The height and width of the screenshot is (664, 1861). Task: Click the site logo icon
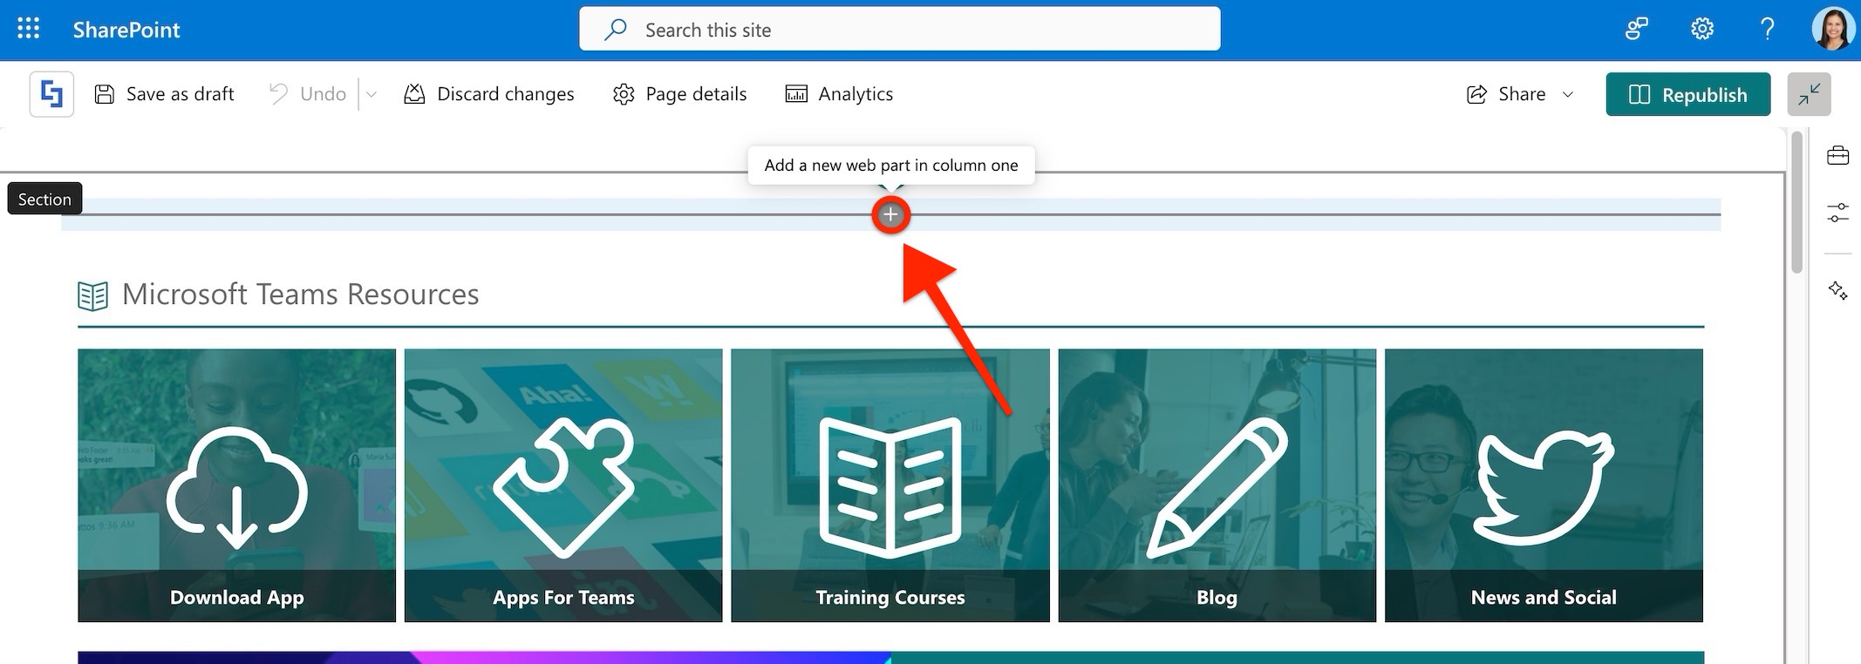[51, 94]
